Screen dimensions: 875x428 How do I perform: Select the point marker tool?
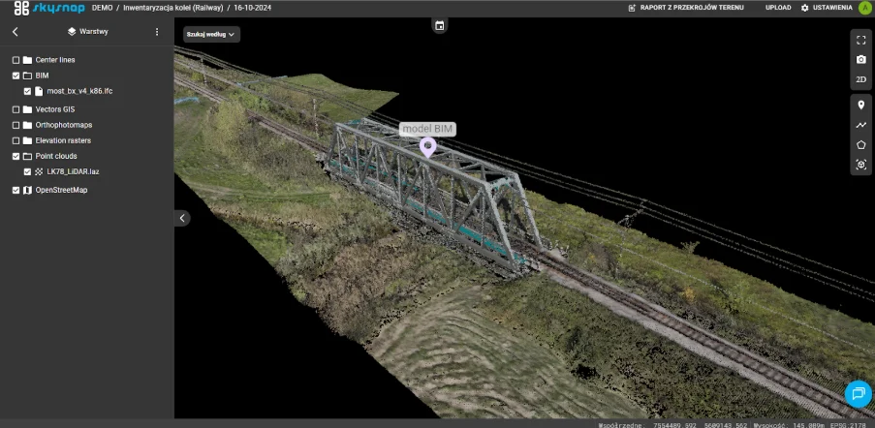coord(860,105)
